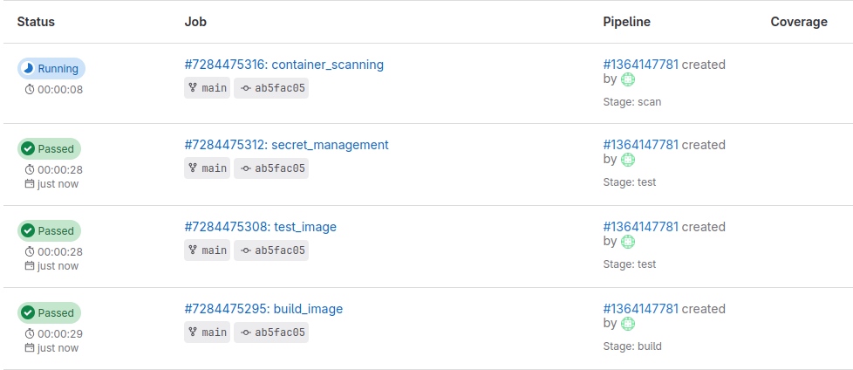Image resolution: width=853 pixels, height=370 pixels.
Task: Click 'Stage: test' in test_image row
Action: tap(630, 264)
